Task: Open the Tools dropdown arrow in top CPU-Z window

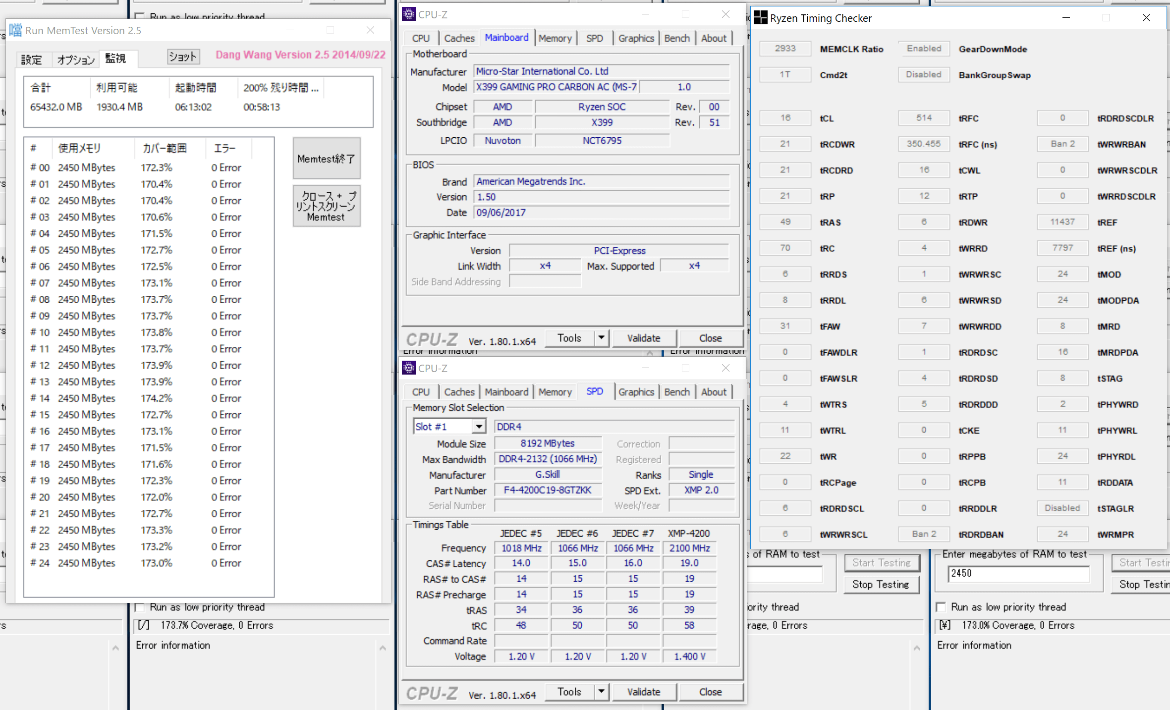Action: 601,338
